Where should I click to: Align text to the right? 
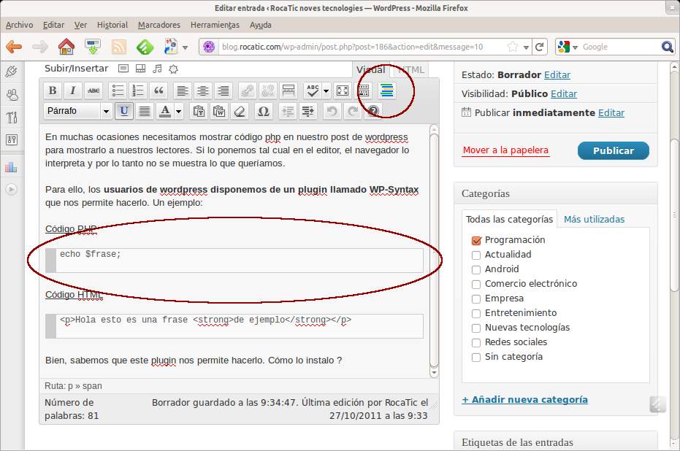click(x=224, y=90)
